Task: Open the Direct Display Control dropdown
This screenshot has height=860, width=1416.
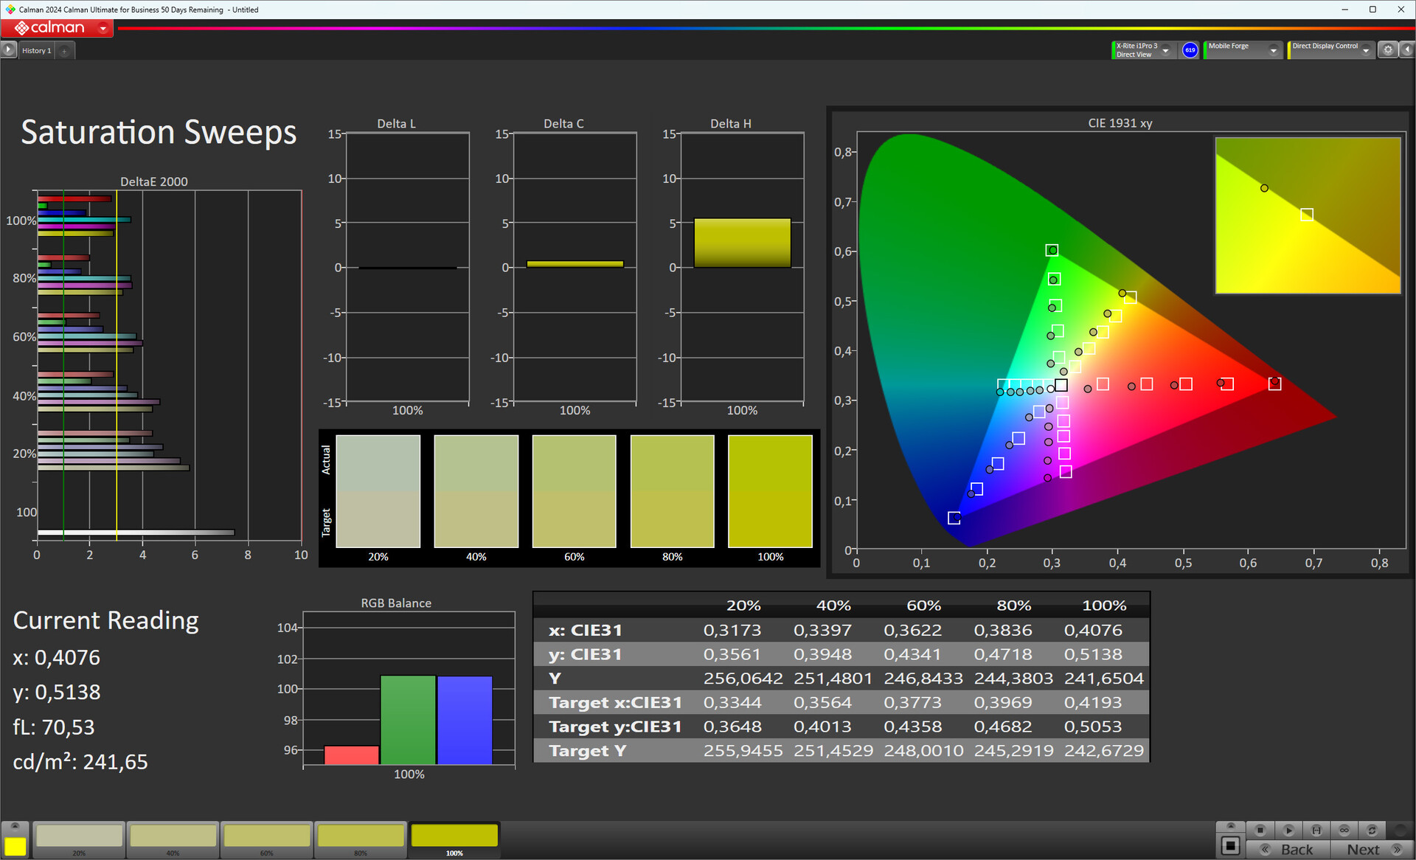Action: 1366,50
